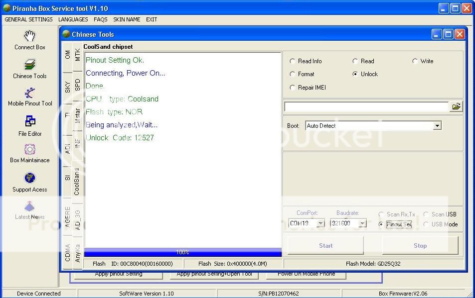Switch to the CoolSand chipset tab
The image size is (475, 298).
click(x=77, y=182)
